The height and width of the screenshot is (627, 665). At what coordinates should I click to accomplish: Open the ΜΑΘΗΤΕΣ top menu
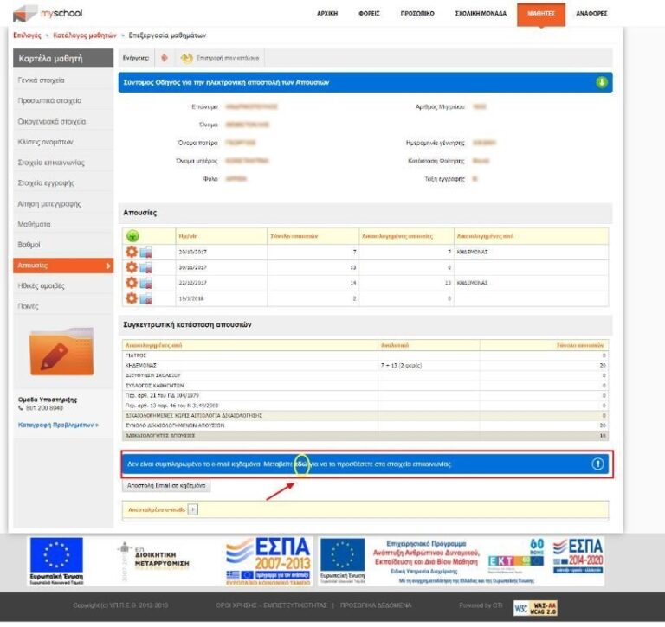tap(541, 14)
